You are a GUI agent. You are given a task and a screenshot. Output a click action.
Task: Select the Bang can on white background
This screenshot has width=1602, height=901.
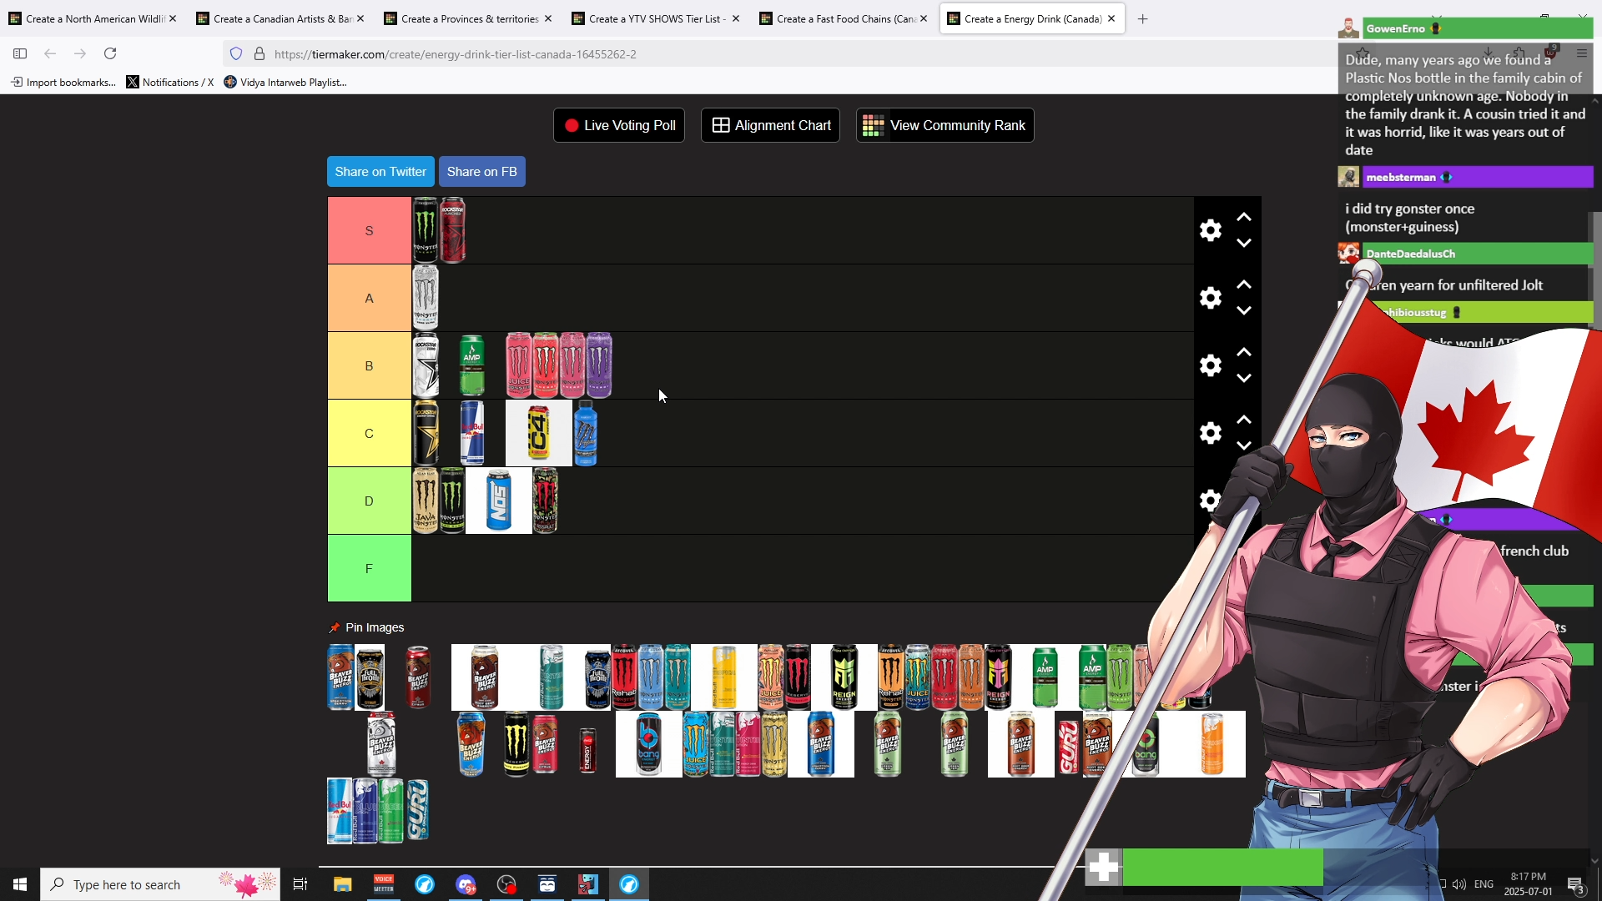tap(649, 744)
